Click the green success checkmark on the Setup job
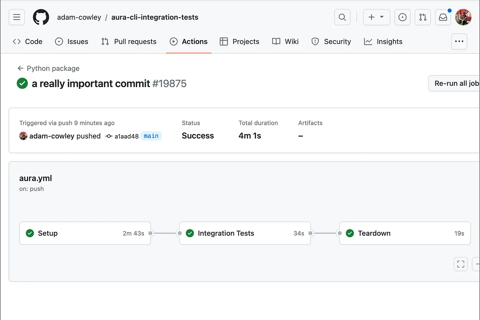Viewport: 480px width, 320px height. click(30, 233)
